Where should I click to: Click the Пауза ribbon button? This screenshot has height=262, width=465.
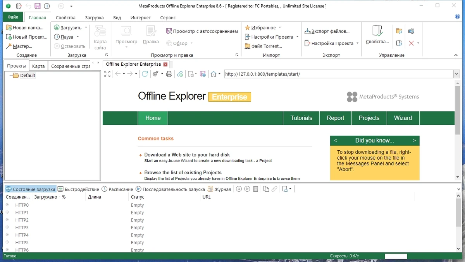click(x=64, y=37)
